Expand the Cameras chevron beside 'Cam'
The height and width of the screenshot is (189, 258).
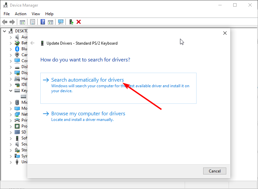coord(11,55)
